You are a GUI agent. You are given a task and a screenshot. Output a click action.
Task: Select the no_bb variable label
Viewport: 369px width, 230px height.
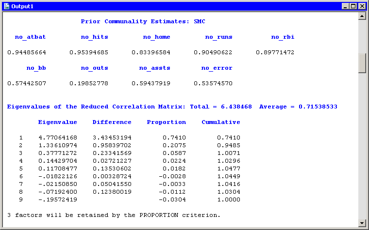pos(36,68)
